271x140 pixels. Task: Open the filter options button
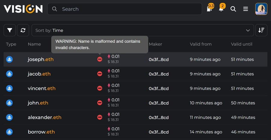click(10, 30)
